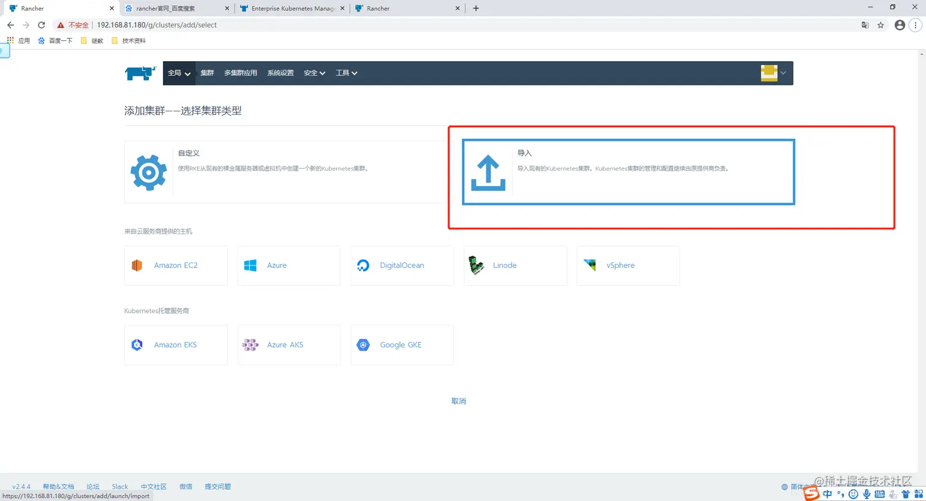Screen dimensions: 926x501
Task: Click the Sogou input method S icon
Action: [811, 492]
